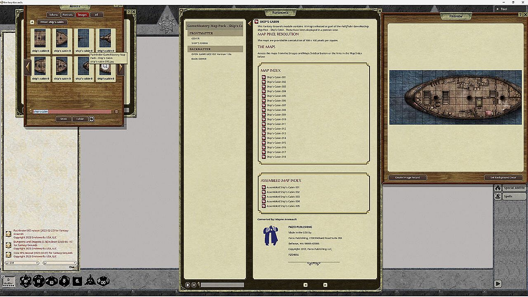Viewport: 528px width, 297px height.
Task: Click the Folder button in Assets
Action: [x=80, y=119]
